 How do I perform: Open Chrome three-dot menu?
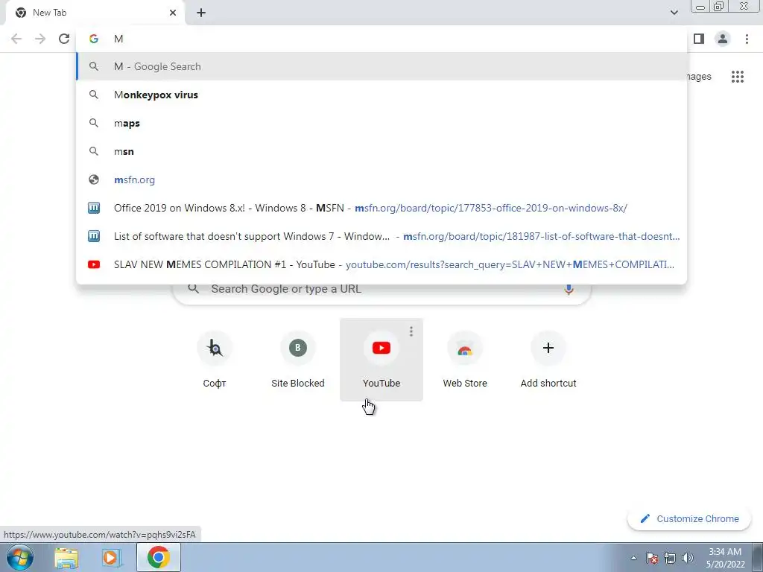[747, 39]
